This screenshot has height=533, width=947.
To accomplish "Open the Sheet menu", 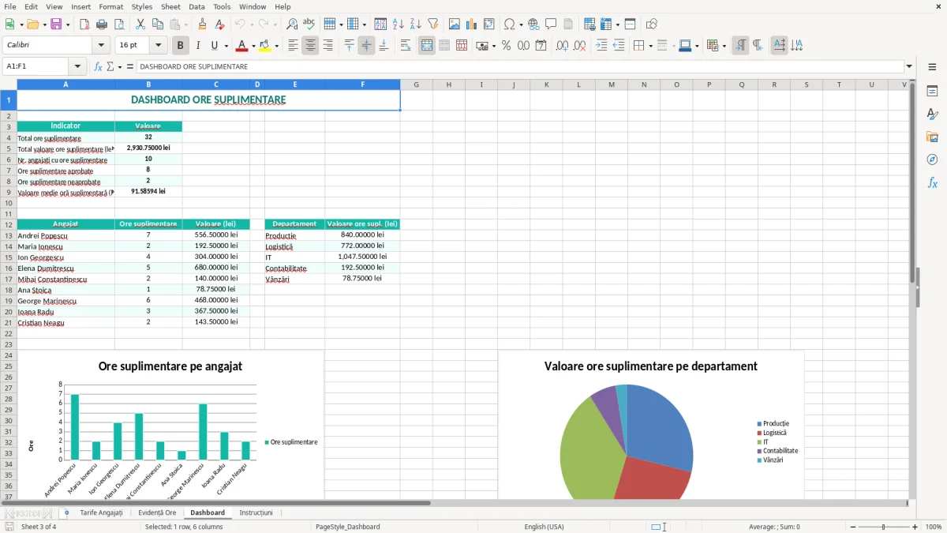I will coord(170,6).
